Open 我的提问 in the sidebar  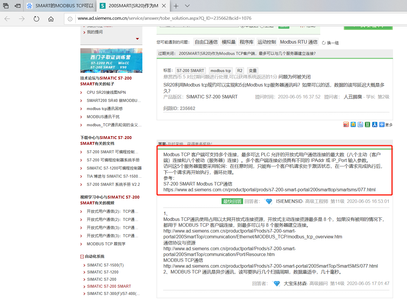point(95,32)
